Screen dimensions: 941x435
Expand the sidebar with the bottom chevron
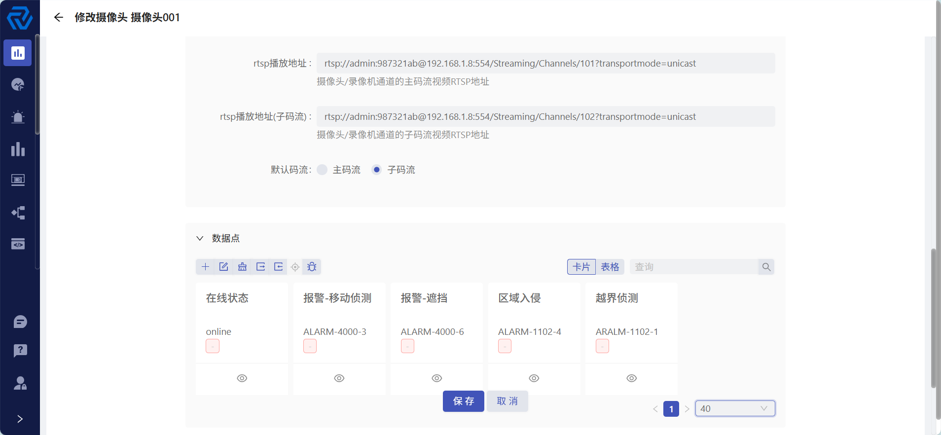tap(20, 419)
